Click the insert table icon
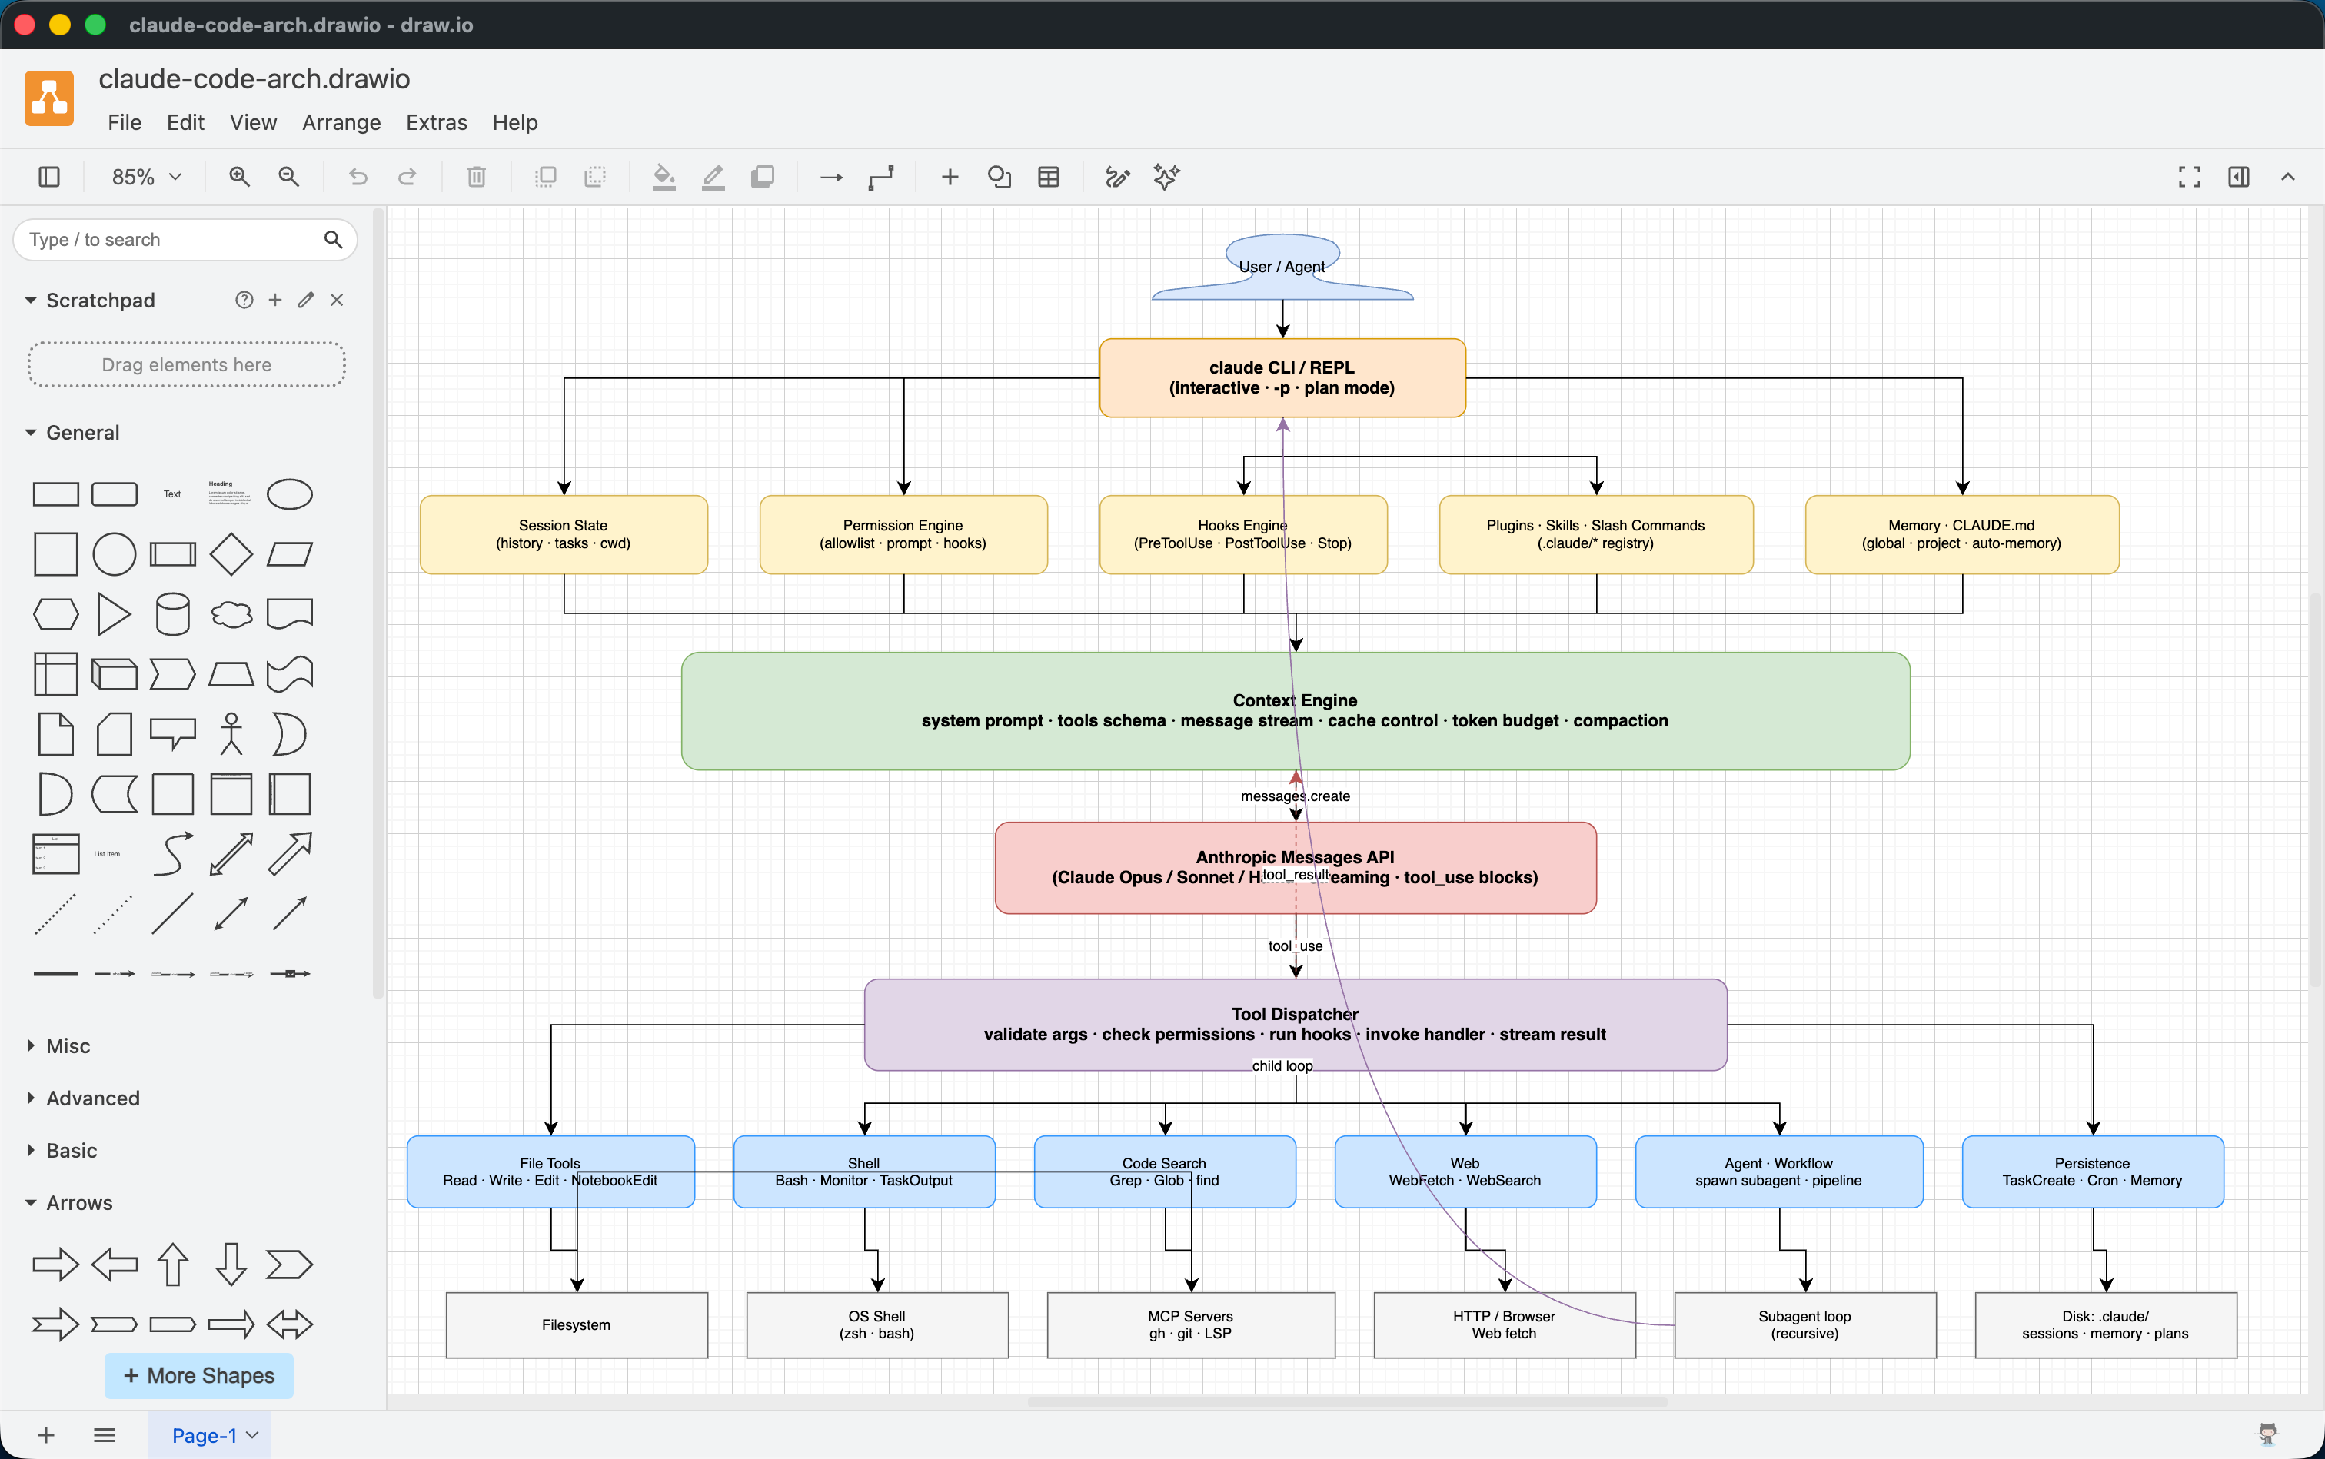Image resolution: width=2325 pixels, height=1459 pixels. pyautogui.click(x=1049, y=177)
